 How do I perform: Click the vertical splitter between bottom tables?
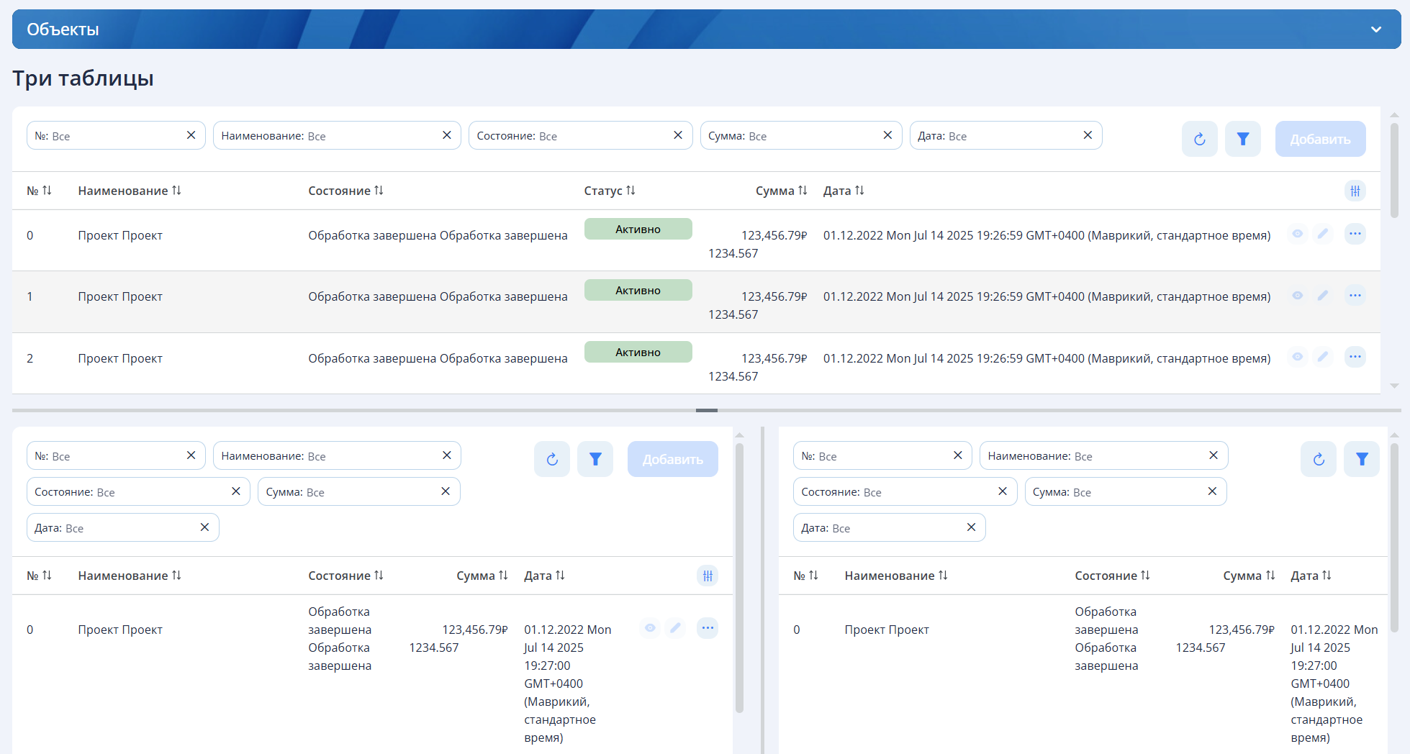(x=762, y=590)
